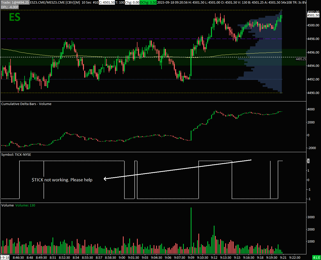The width and height of the screenshot is (321, 260).
Task: Click the 4496.00 price scale label
Action: pyautogui.click(x=313, y=53)
